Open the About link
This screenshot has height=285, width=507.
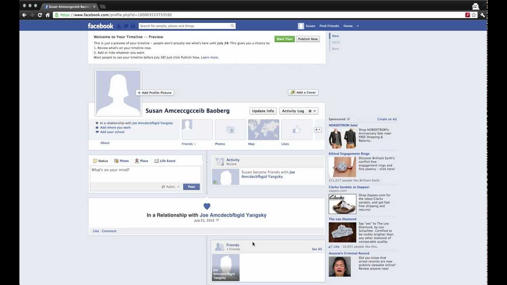click(105, 143)
